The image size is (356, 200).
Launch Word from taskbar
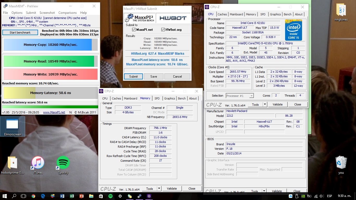coord(62,196)
